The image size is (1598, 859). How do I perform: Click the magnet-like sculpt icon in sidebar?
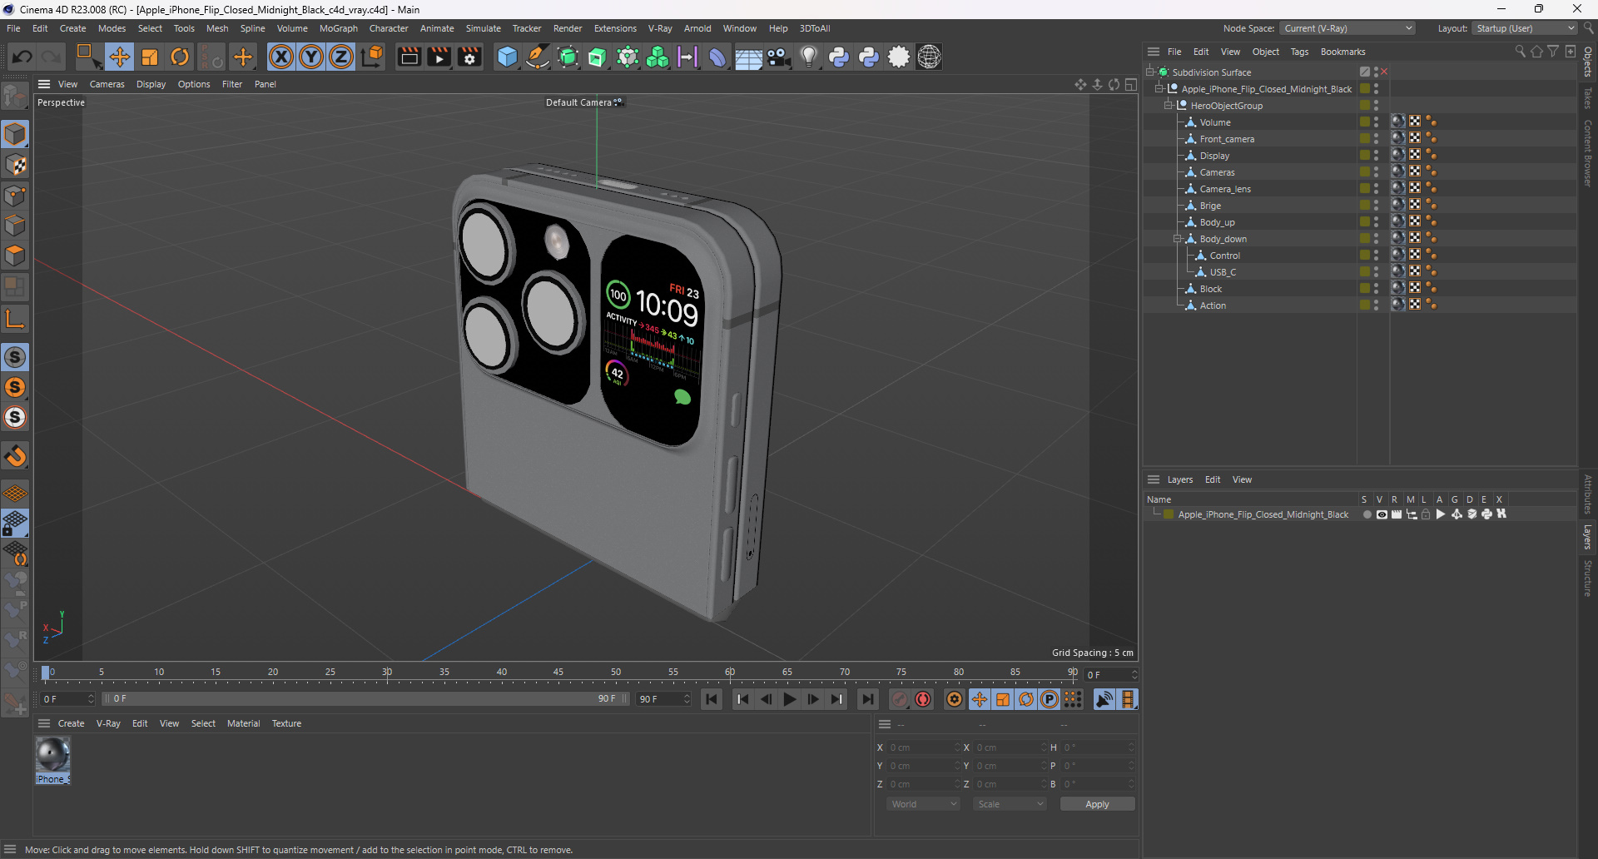[15, 455]
